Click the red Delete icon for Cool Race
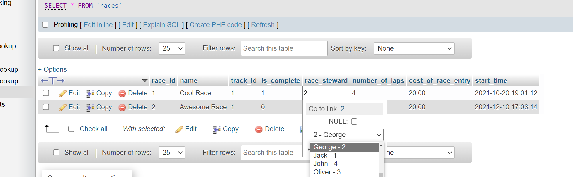The image size is (573, 177). click(122, 93)
